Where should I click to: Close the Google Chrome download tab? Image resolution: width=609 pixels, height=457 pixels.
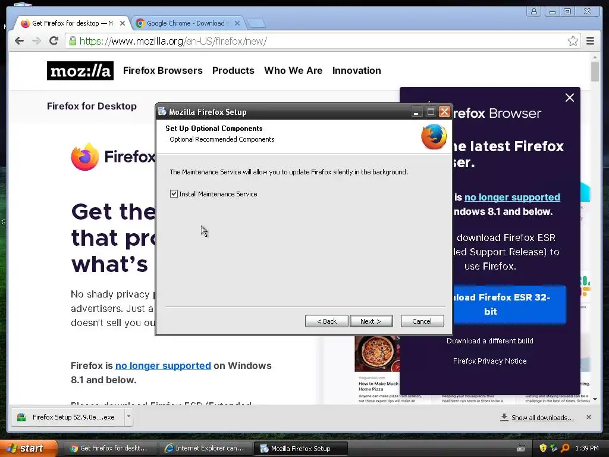[237, 23]
